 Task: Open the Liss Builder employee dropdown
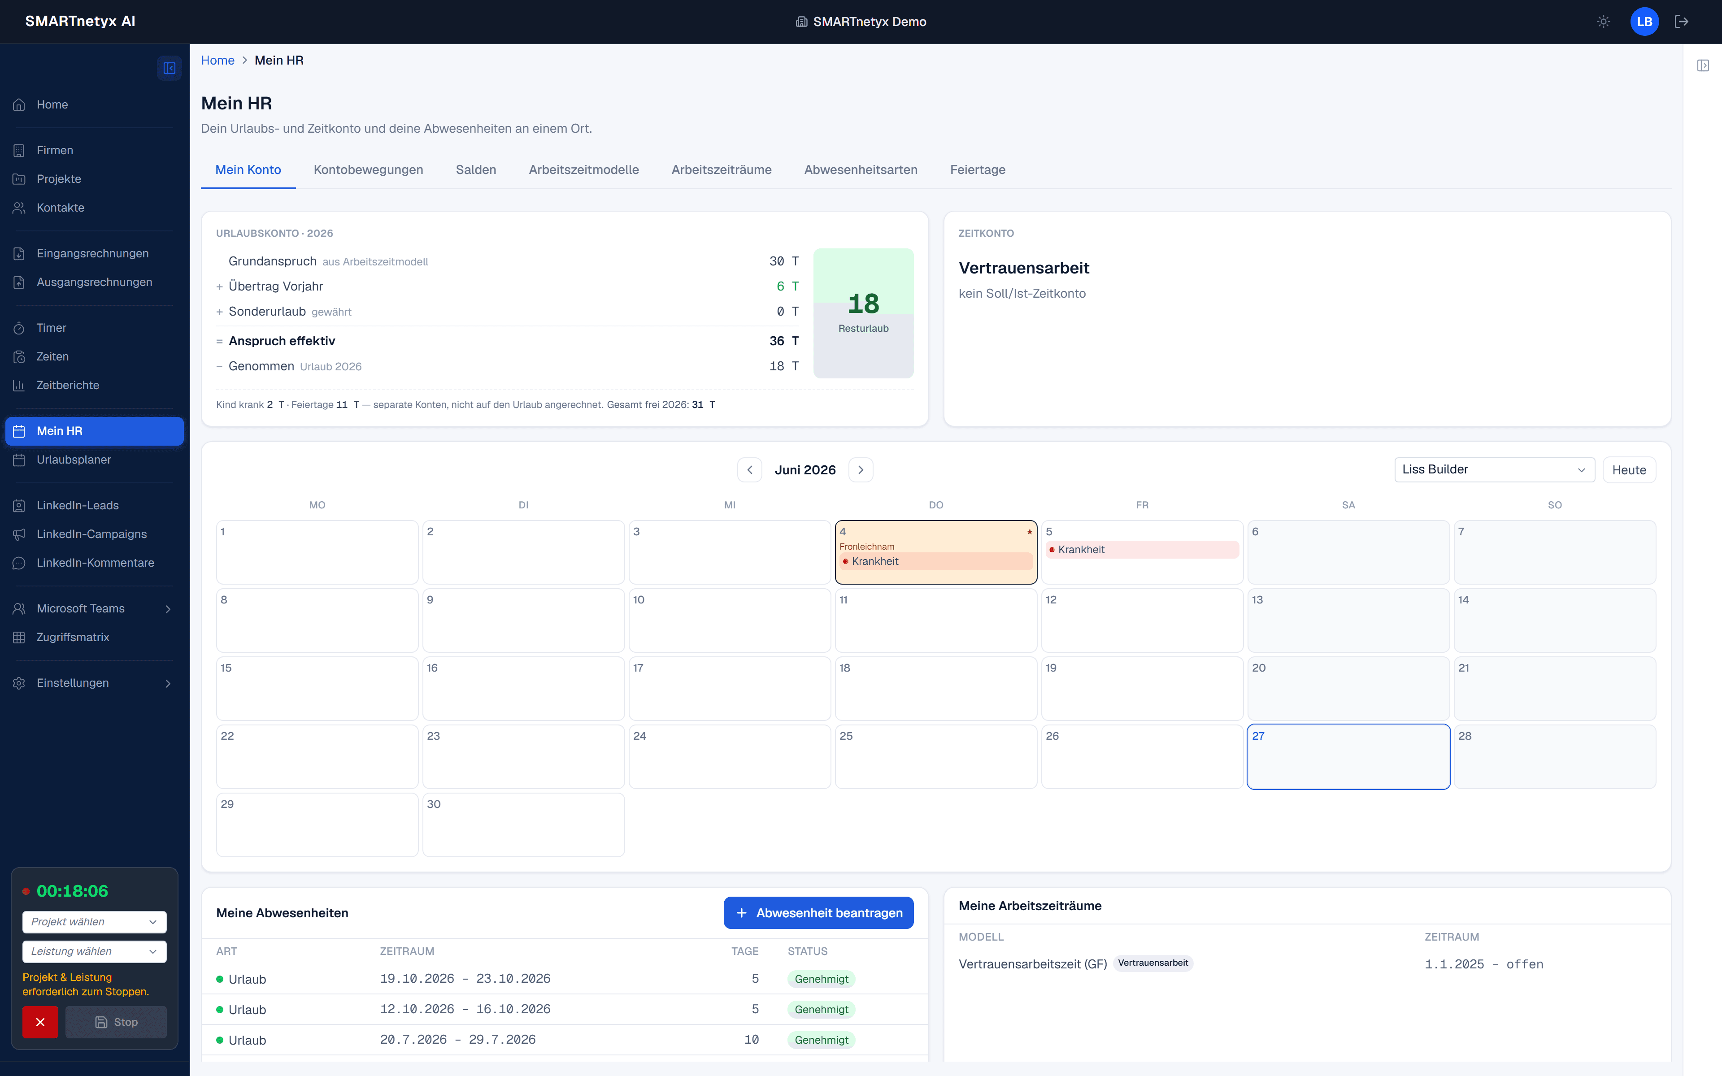click(x=1494, y=470)
